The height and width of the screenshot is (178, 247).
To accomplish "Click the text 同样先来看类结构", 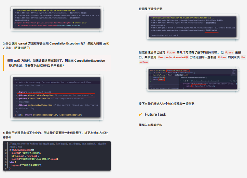I will coord(150,125).
